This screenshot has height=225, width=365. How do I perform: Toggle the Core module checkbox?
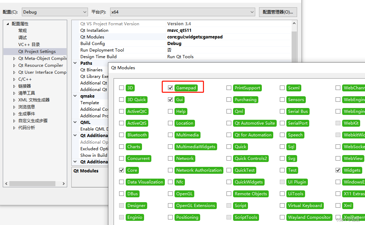(x=122, y=170)
